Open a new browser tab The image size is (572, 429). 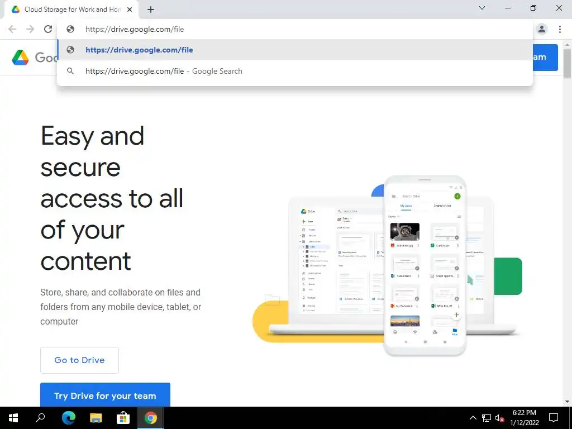click(151, 9)
